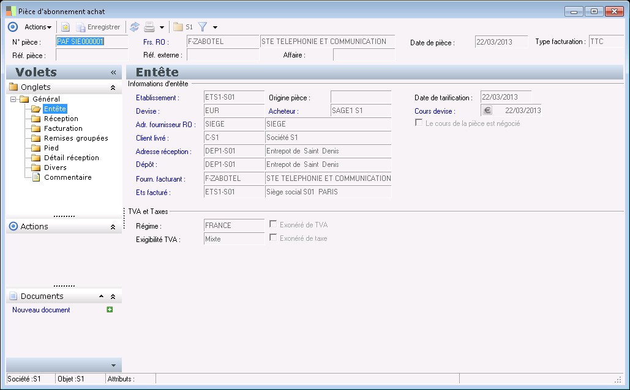
Task: Click the Nouveau document link
Action: tap(41, 310)
